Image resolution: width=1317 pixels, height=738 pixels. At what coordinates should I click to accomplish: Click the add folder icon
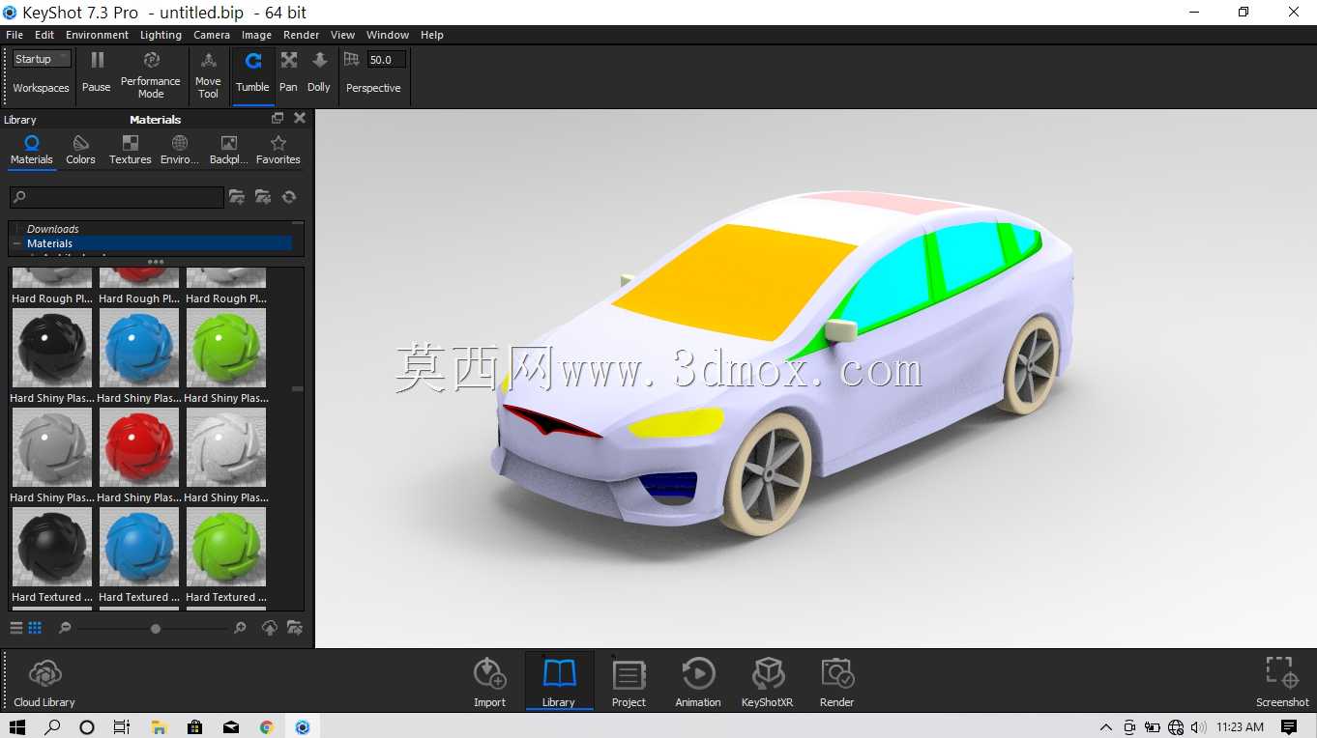pyautogui.click(x=236, y=197)
